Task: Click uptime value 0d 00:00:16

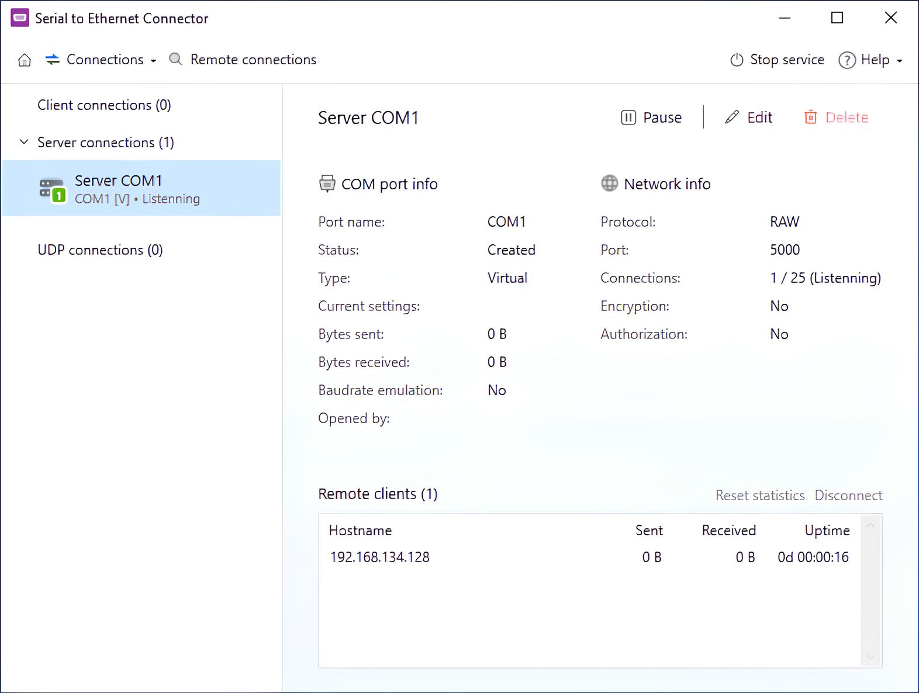Action: [x=813, y=557]
